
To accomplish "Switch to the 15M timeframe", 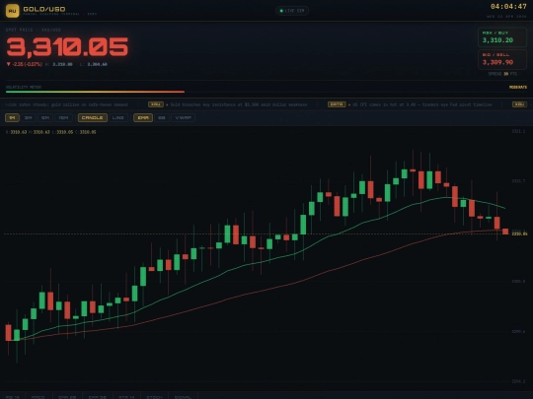I will pos(63,118).
